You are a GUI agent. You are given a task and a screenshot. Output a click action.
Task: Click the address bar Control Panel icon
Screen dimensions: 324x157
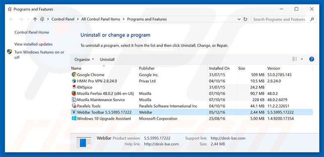[42, 19]
